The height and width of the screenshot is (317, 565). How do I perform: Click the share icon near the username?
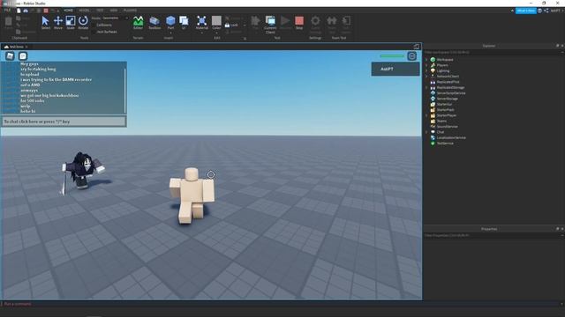(x=546, y=11)
